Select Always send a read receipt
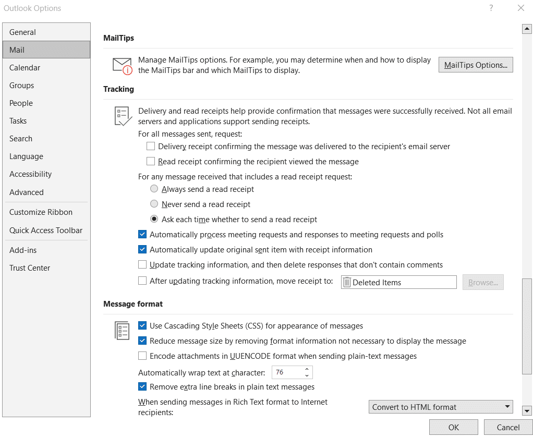 [154, 189]
